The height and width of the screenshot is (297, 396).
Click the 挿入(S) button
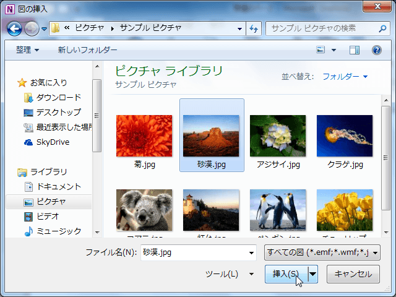pos(286,274)
